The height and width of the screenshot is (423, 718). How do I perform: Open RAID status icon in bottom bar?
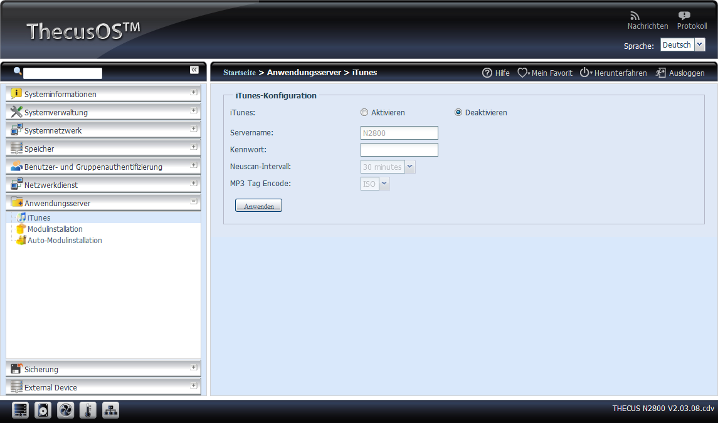tap(20, 410)
